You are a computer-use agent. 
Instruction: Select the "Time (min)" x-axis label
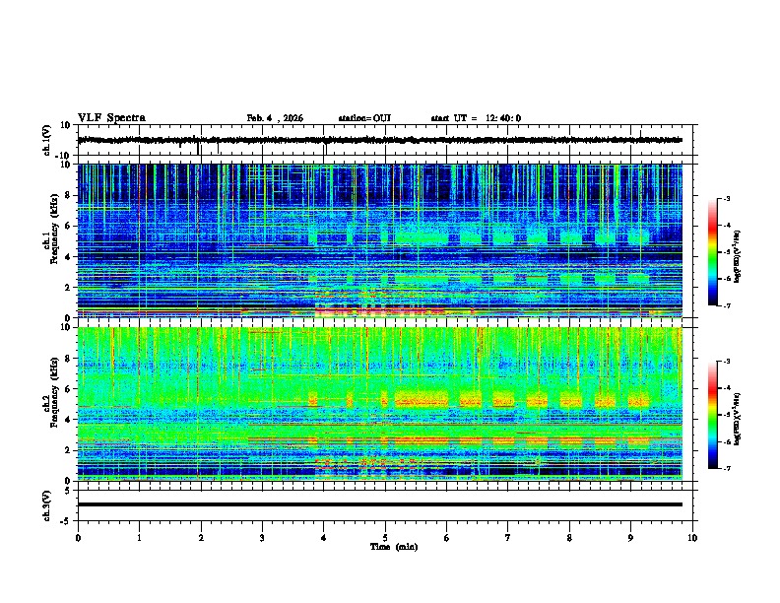394,547
